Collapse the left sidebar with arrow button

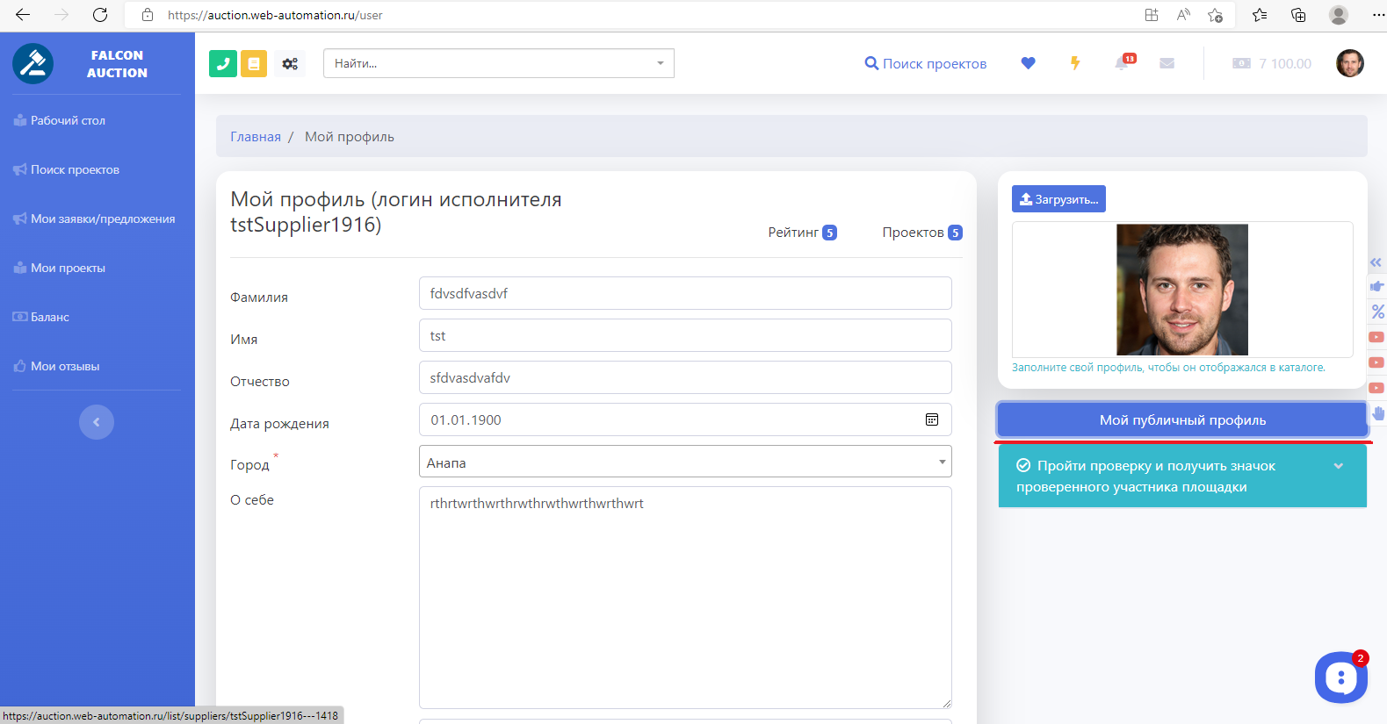pyautogui.click(x=97, y=422)
